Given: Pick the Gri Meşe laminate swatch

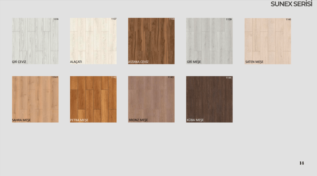Looking at the screenshot, I should (209, 41).
